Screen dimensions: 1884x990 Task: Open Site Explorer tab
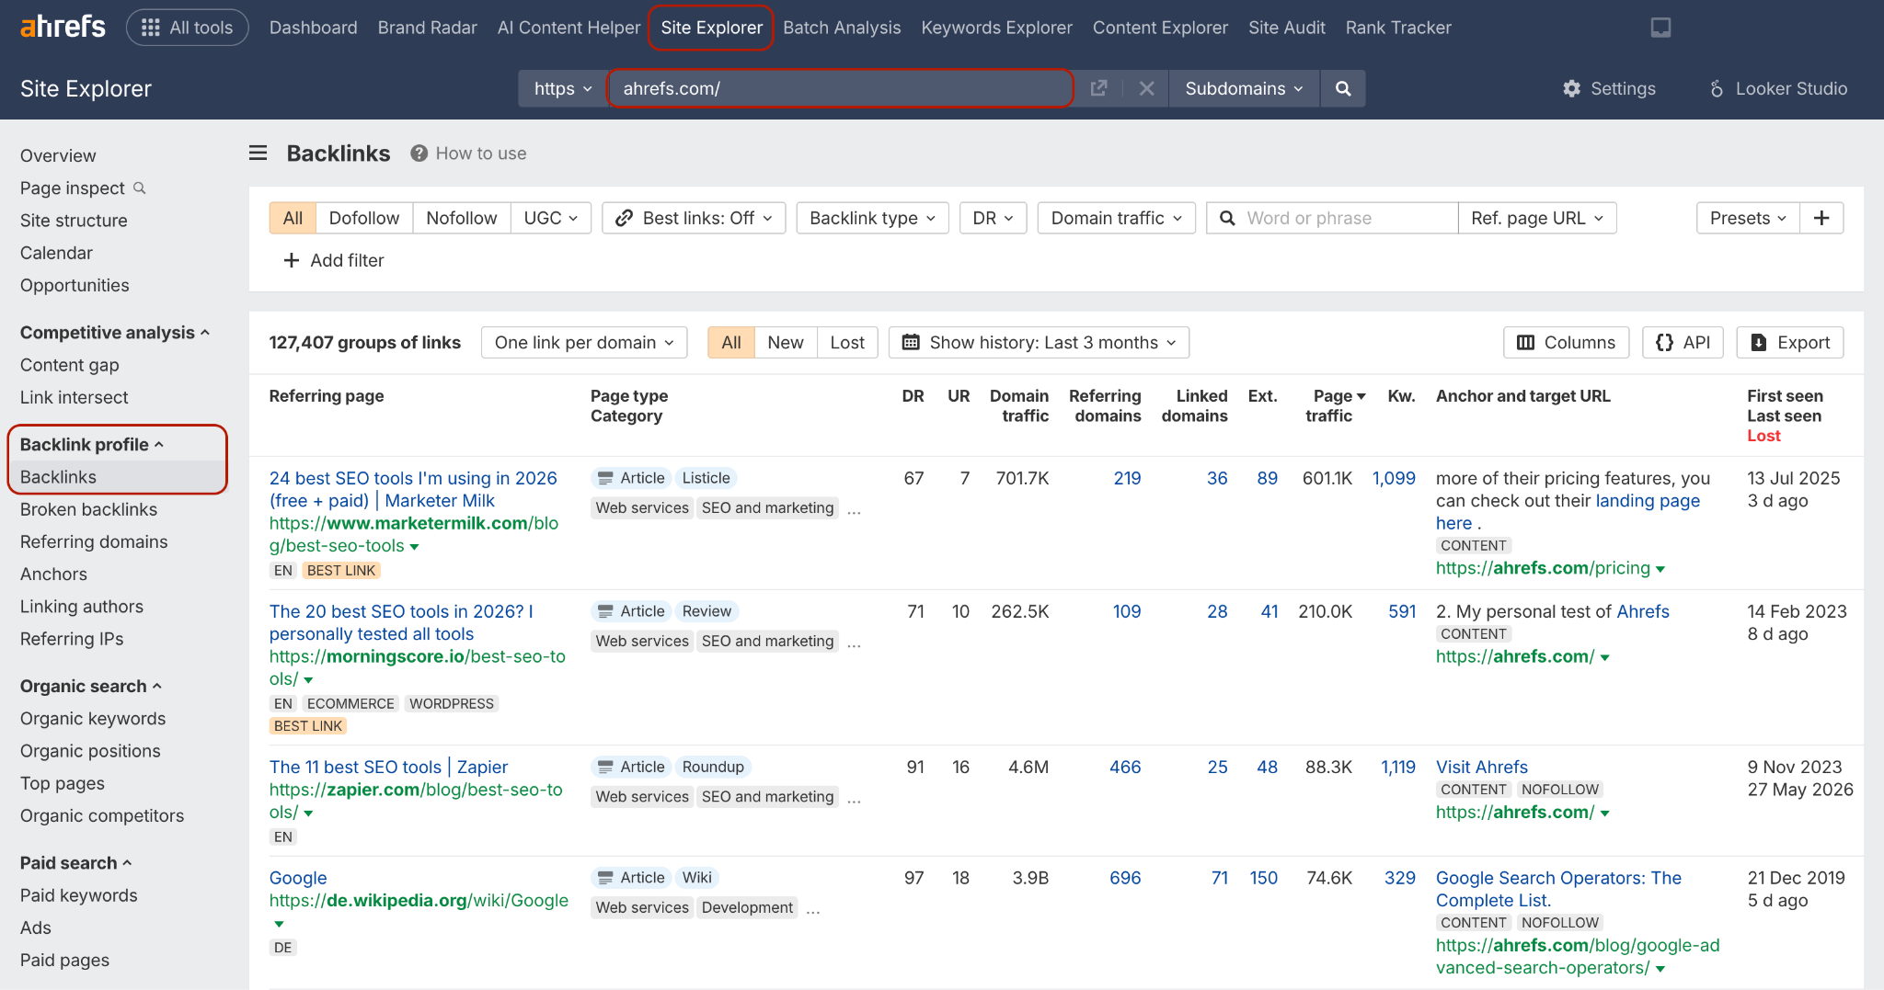(711, 28)
